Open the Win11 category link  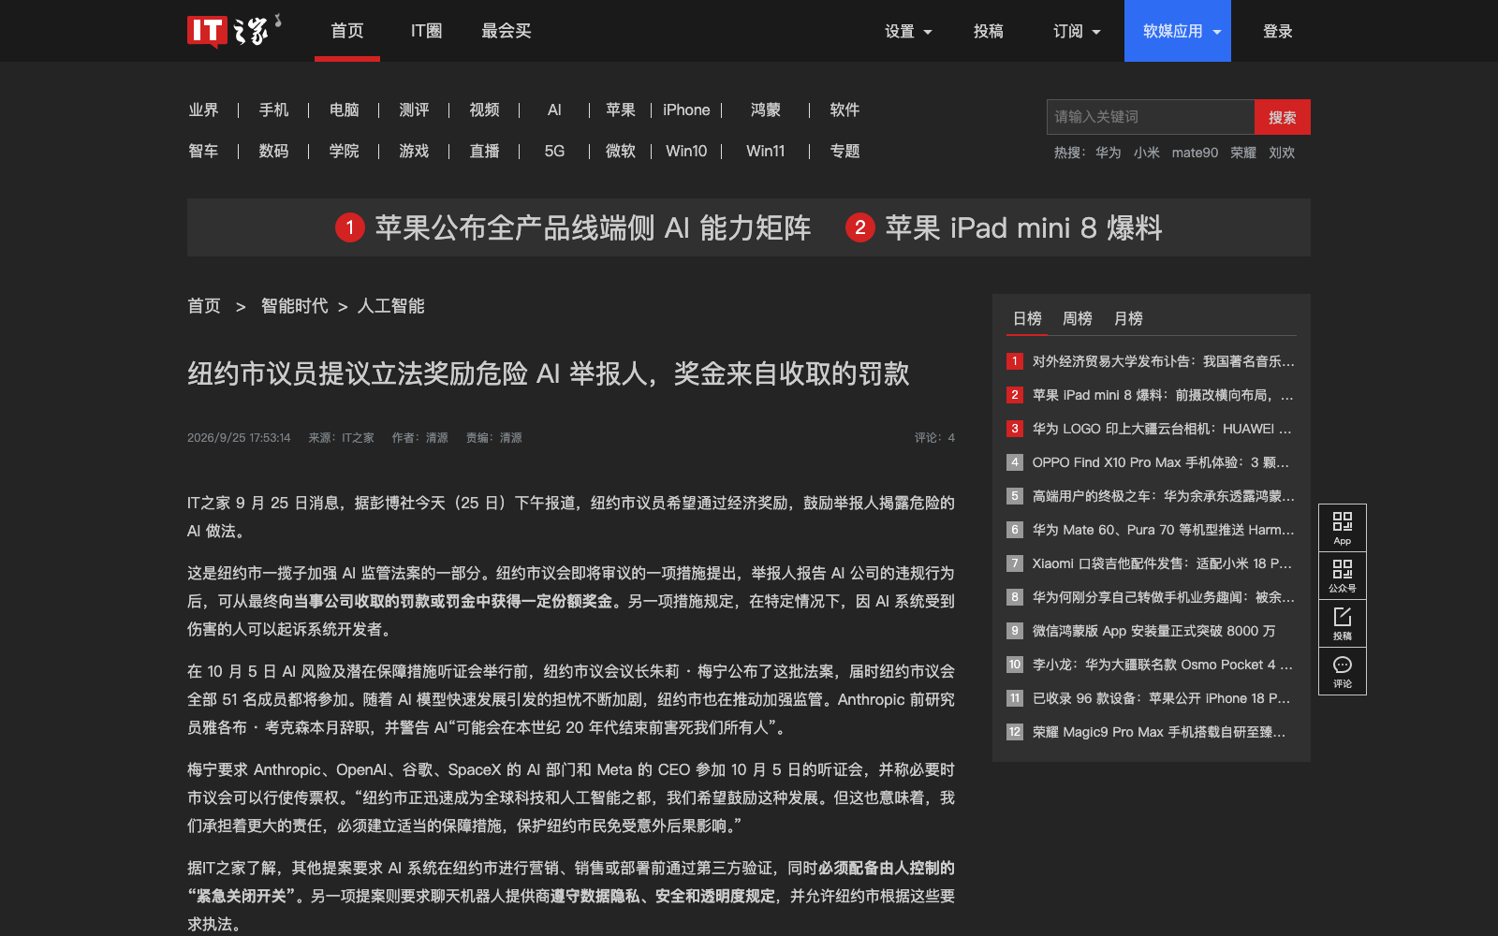[765, 151]
